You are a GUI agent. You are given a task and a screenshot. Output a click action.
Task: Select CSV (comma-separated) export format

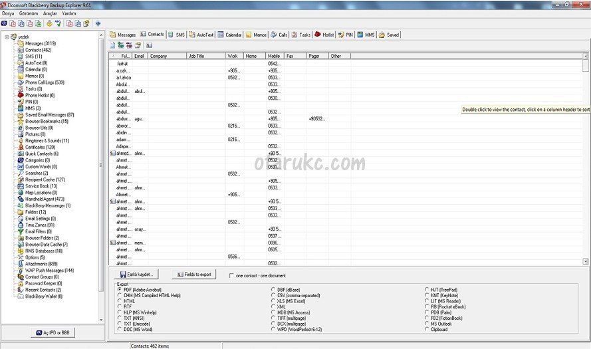(273, 295)
